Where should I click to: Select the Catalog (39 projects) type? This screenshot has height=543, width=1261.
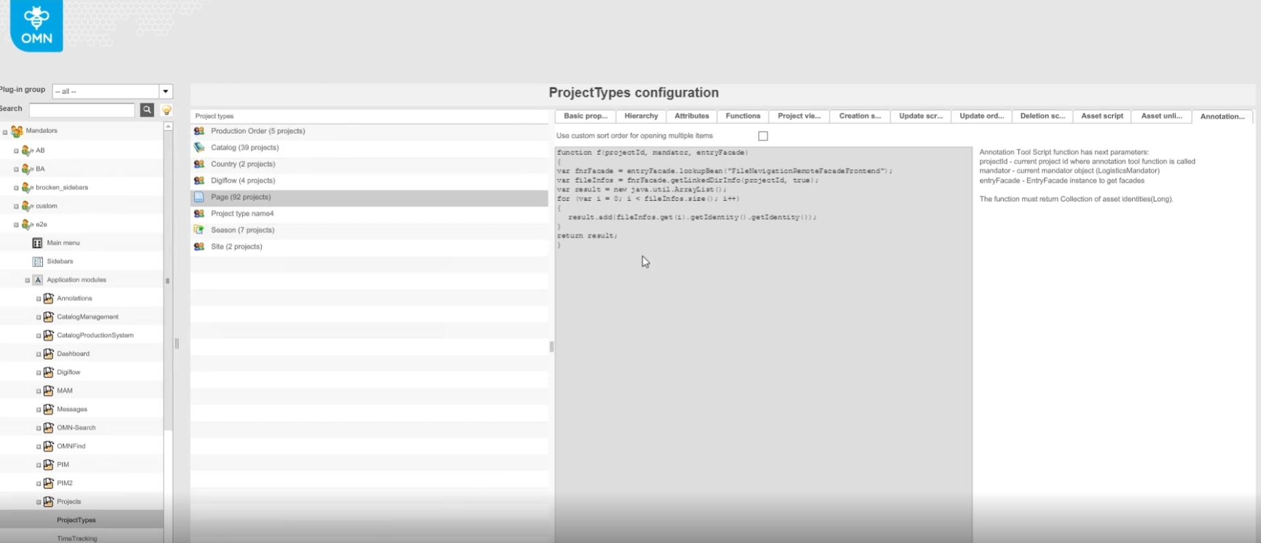[369, 147]
